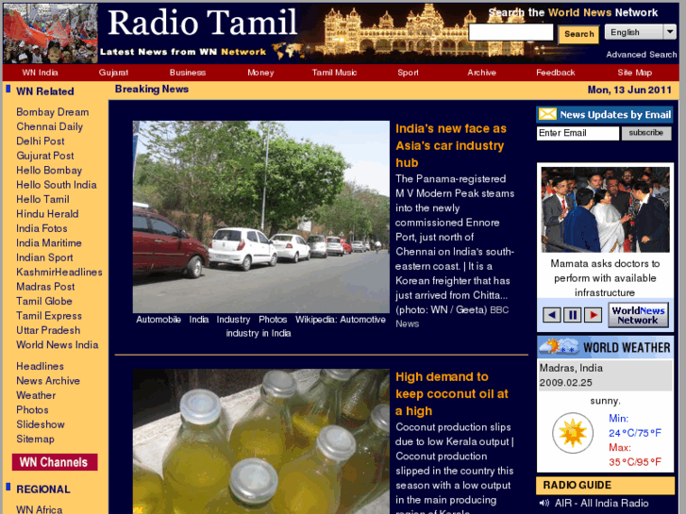The height and width of the screenshot is (514, 686).
Task: Open the World News India link
Action: pyautogui.click(x=58, y=344)
